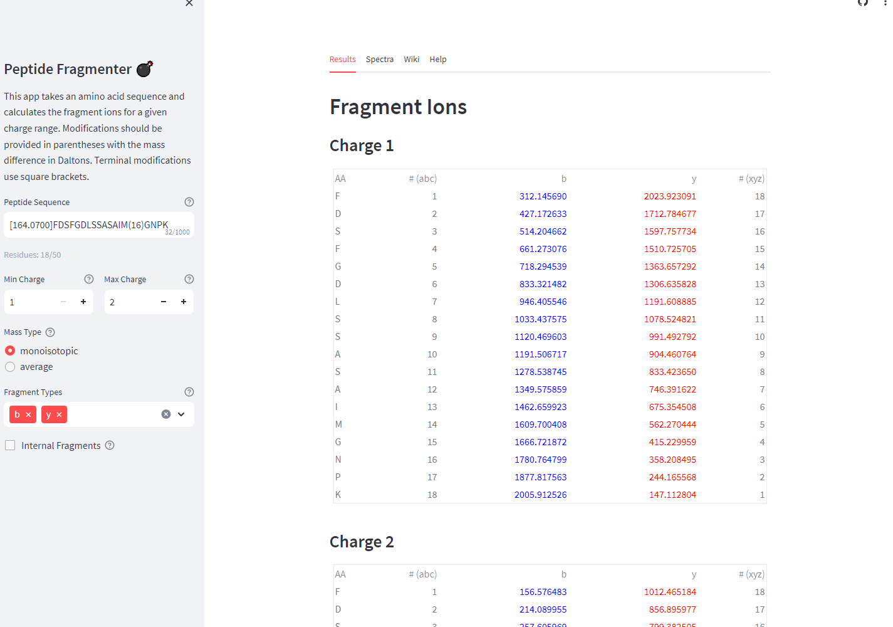Select b ion value 2005.912526
The width and height of the screenshot is (893, 627).
(x=541, y=495)
